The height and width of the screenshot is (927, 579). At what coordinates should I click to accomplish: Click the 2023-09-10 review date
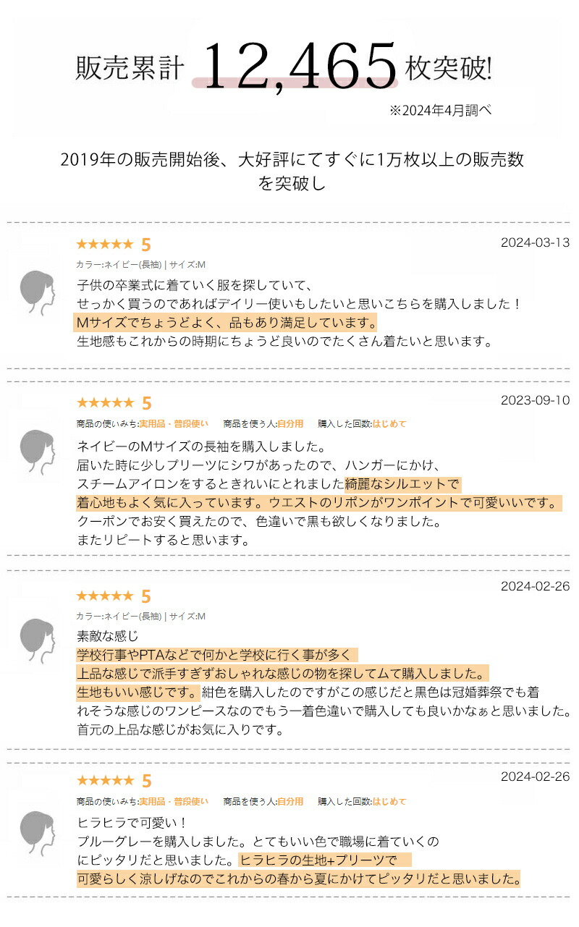(x=535, y=400)
